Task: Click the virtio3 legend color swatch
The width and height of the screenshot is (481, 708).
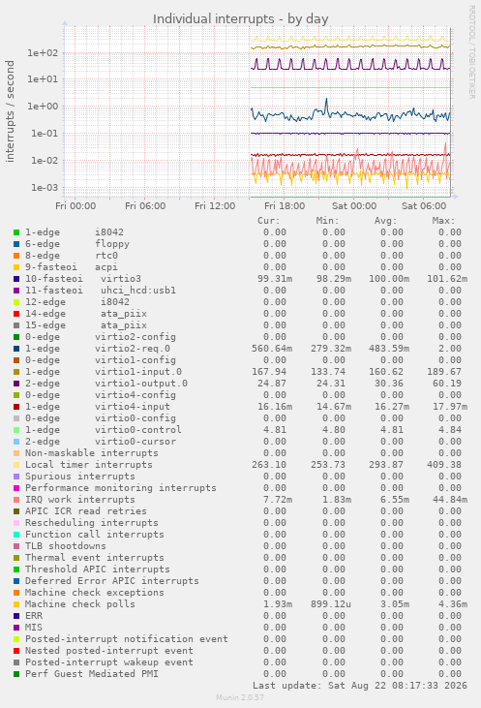Action: point(16,279)
